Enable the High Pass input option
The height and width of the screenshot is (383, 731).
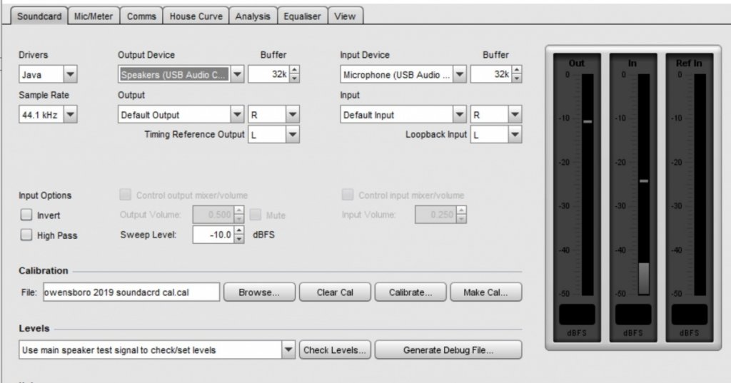[26, 235]
